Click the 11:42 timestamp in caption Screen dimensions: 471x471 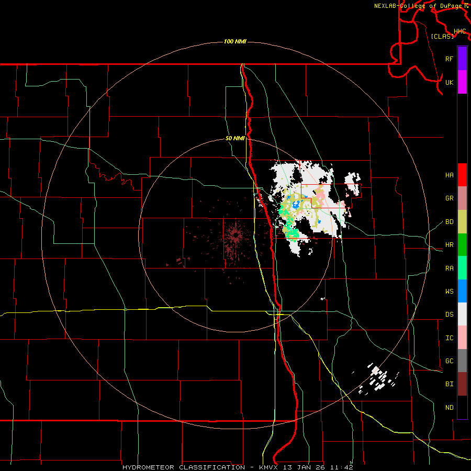[x=342, y=467]
